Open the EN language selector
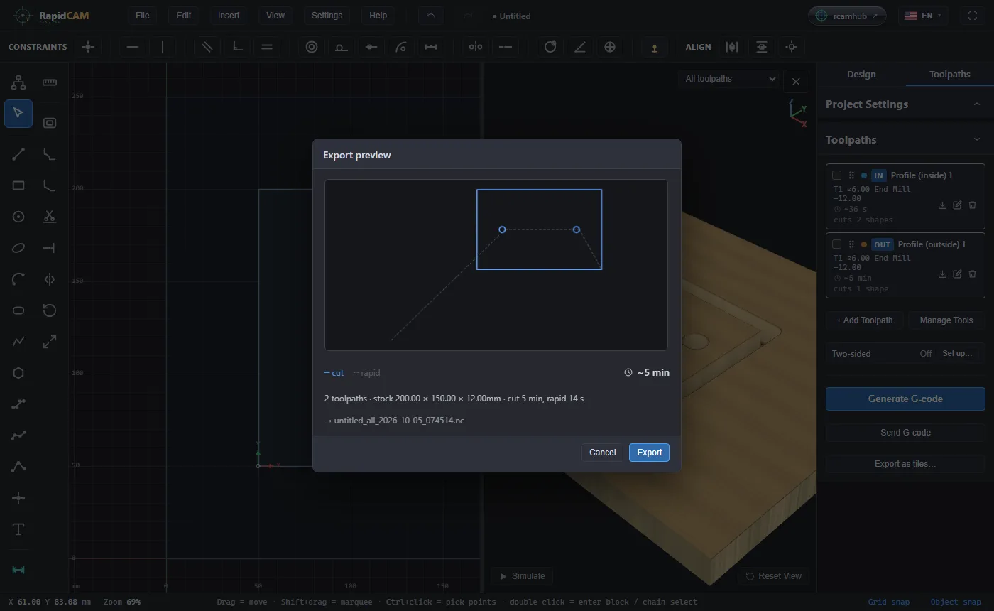Image resolution: width=994 pixels, height=611 pixels. (x=922, y=16)
